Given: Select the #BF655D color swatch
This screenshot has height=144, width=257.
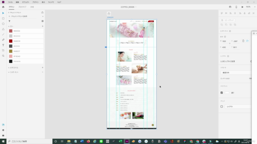Looking at the screenshot, I should 11,31.
